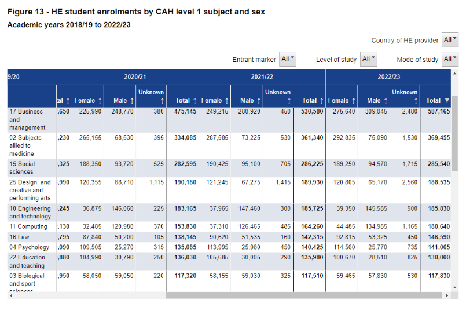
Task: Click the 2021/22 academic year header
Action: click(262, 76)
